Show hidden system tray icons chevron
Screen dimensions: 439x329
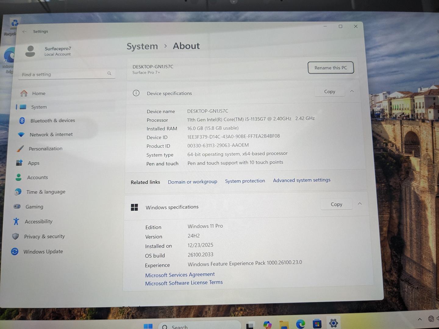(420, 319)
